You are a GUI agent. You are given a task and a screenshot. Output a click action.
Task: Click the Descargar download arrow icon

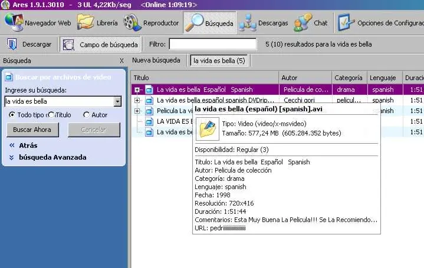(x=12, y=44)
